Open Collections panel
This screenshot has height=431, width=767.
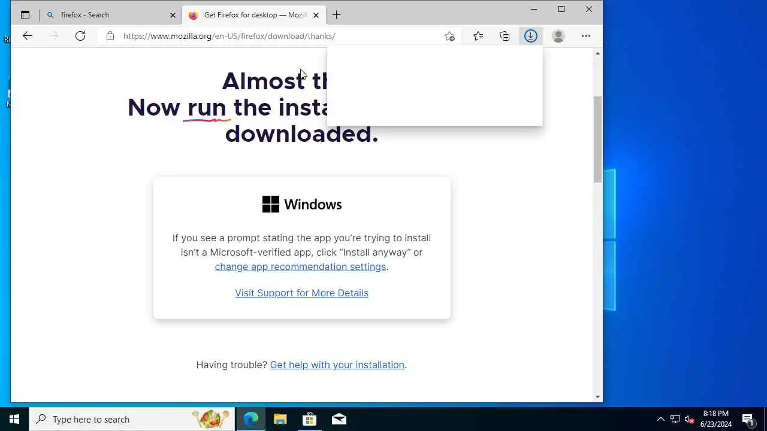point(505,36)
